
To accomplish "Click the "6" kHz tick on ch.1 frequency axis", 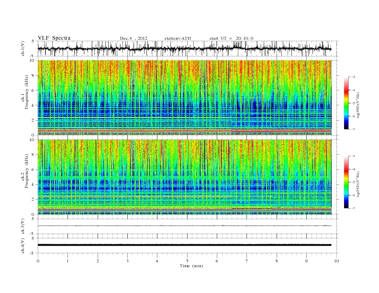I will point(33,90).
